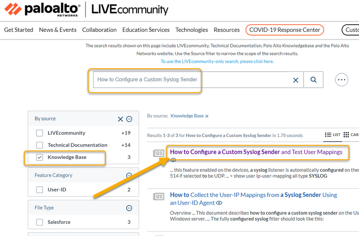
Task: Click the Knowledge Base breadcrumb filter link
Action: click(x=187, y=116)
